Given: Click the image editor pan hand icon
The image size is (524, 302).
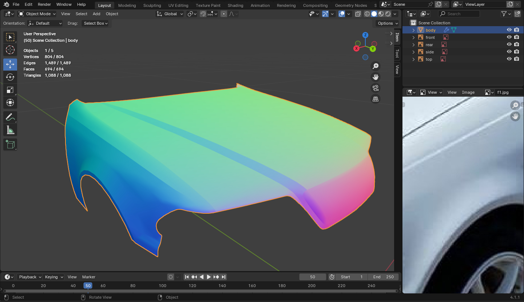Looking at the screenshot, I should pyautogui.click(x=515, y=116).
